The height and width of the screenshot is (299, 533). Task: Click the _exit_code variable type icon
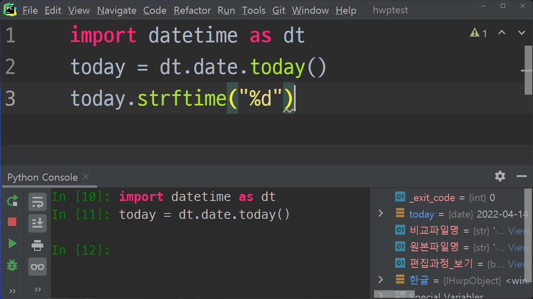pos(400,197)
